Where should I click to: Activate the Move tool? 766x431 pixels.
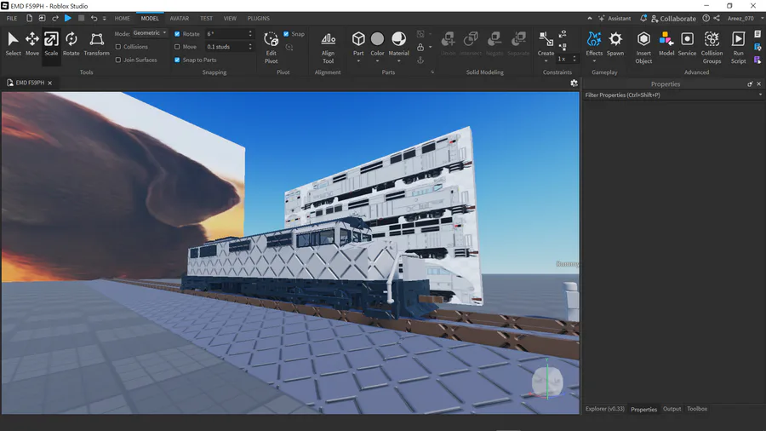coord(32,43)
